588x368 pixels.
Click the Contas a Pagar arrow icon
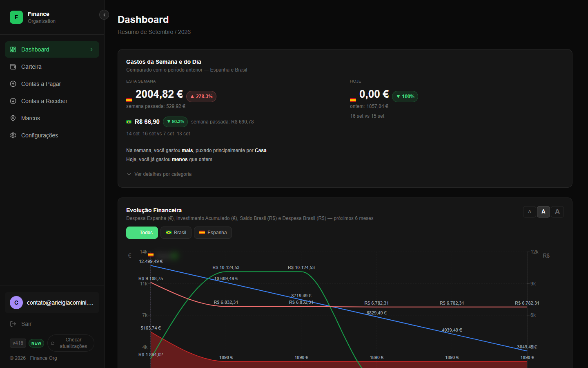pos(13,84)
